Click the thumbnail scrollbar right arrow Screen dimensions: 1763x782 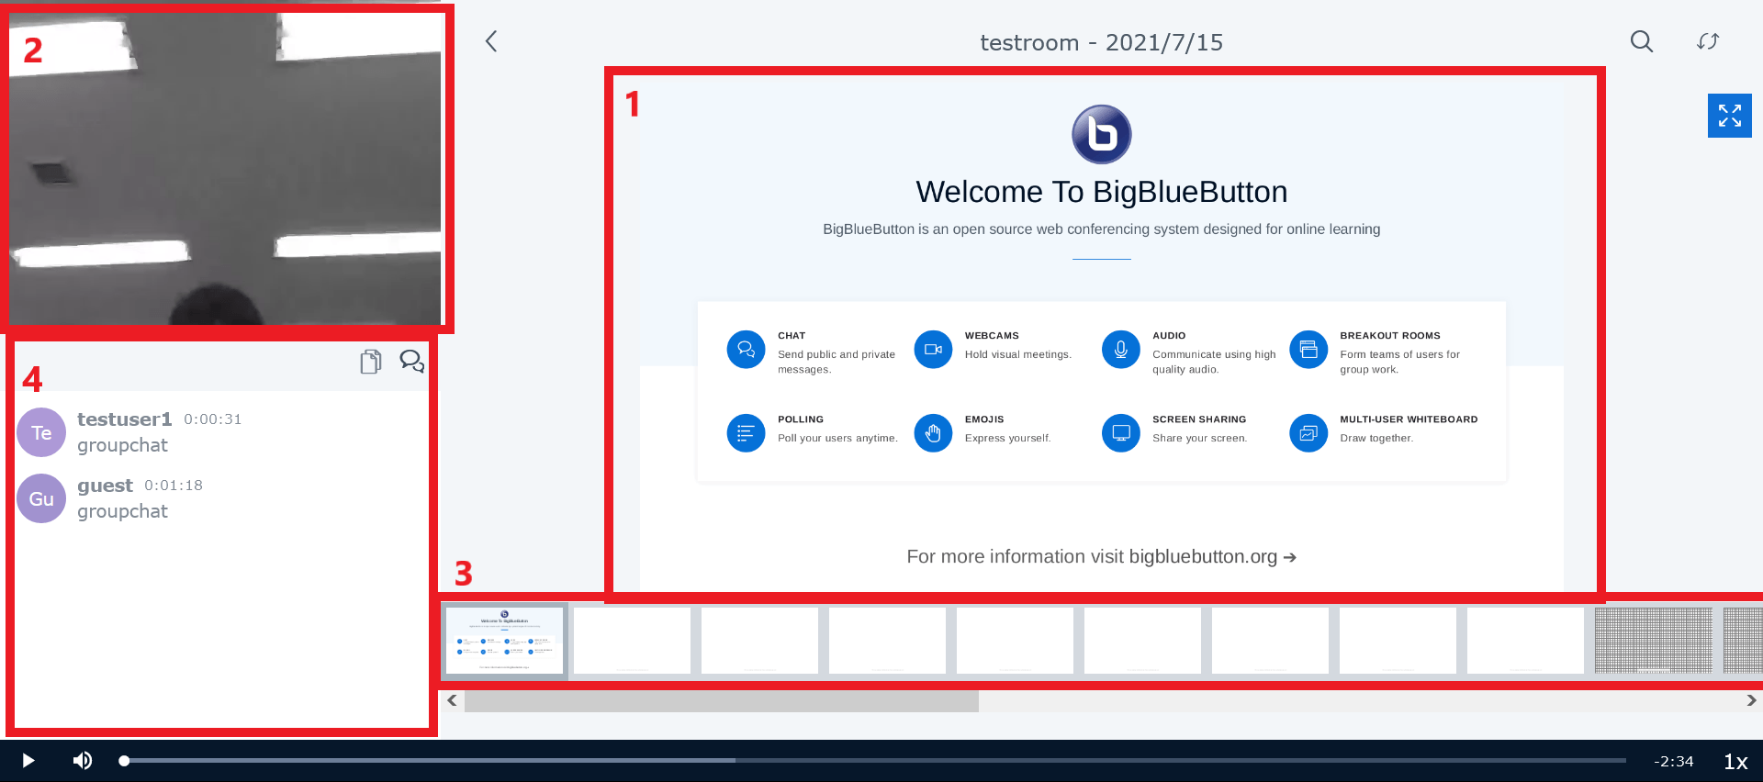(1751, 700)
